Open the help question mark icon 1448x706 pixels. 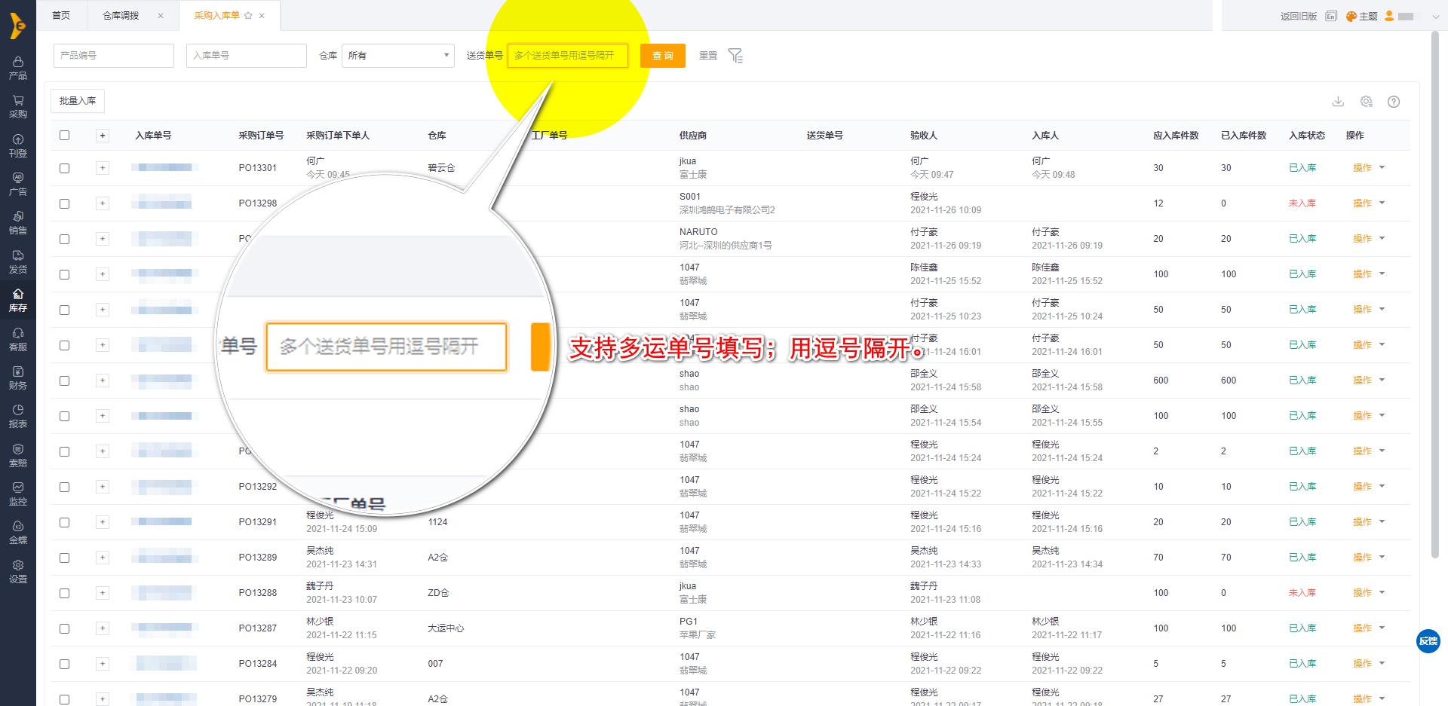coord(1394,102)
